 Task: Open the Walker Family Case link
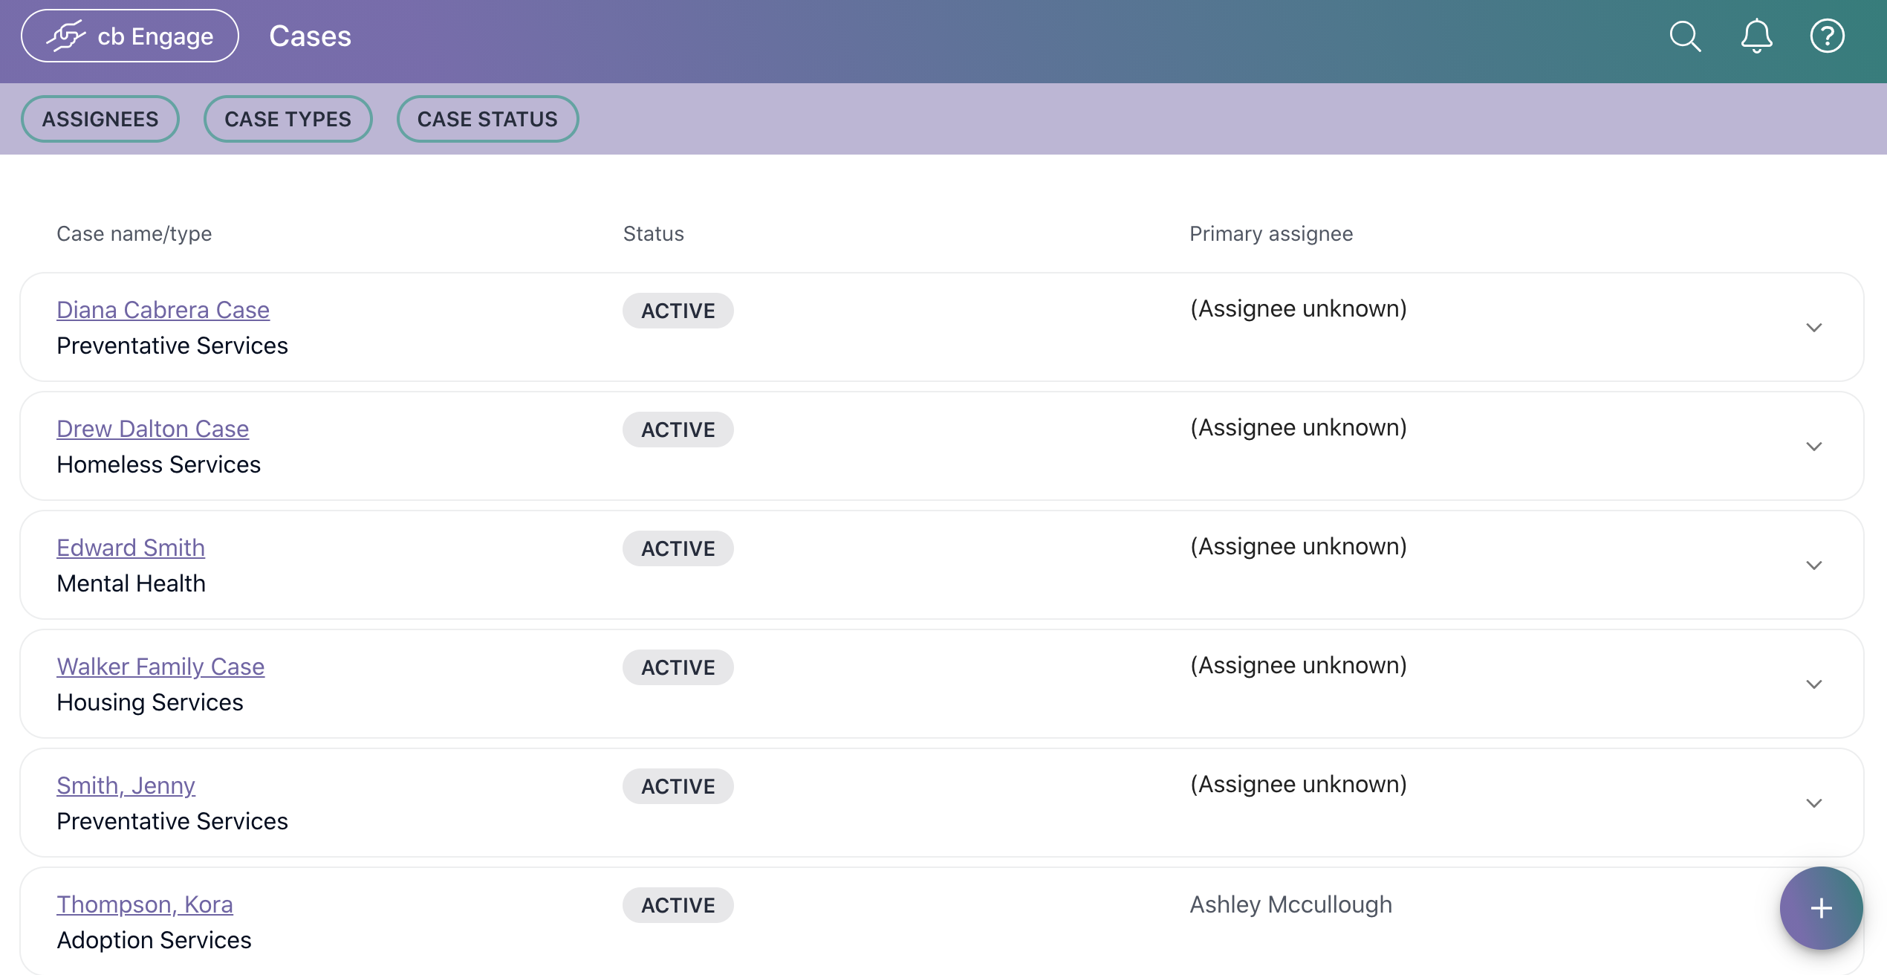[160, 666]
